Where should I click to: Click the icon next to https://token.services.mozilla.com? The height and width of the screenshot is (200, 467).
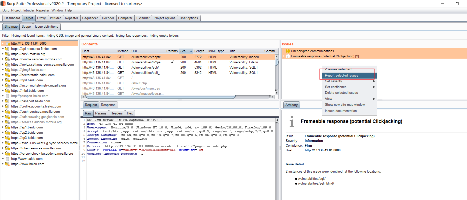[x=7, y=148]
